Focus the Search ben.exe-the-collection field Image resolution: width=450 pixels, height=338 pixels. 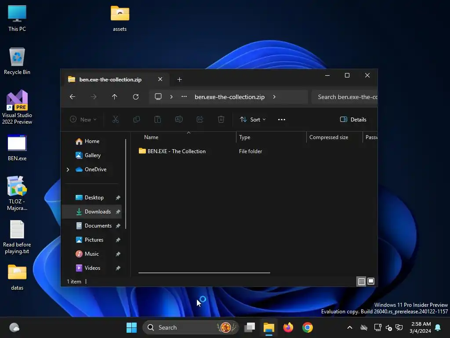[x=345, y=97]
